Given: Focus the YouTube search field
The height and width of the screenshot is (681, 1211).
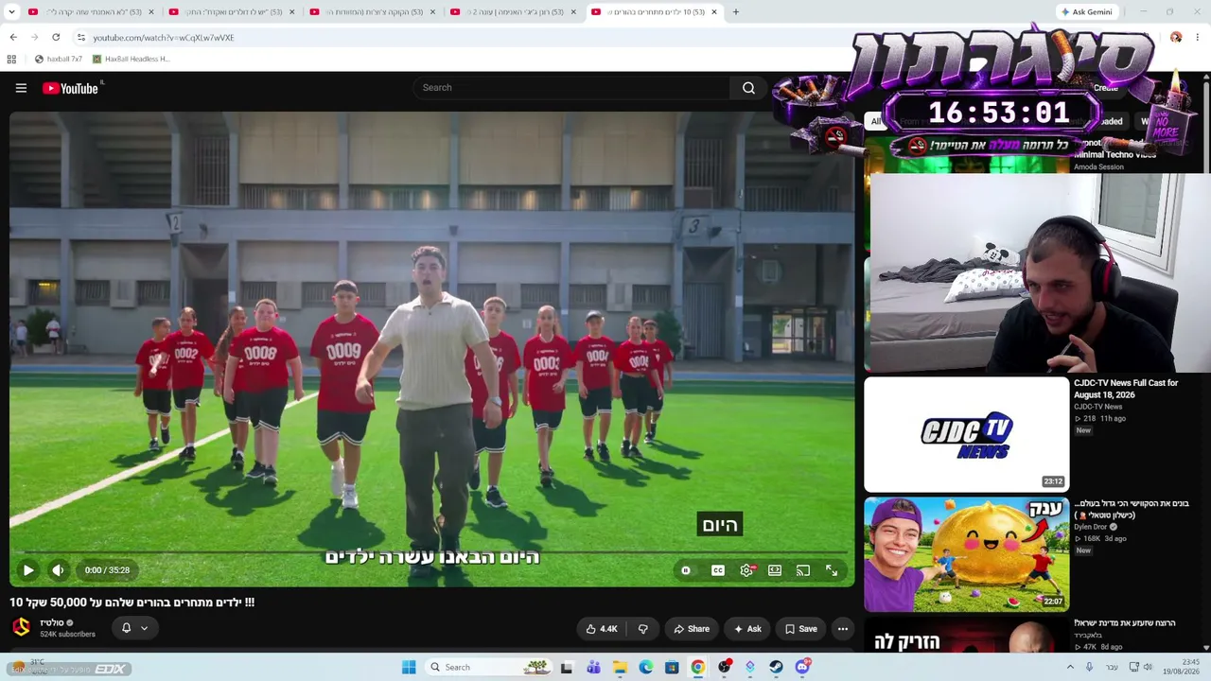Looking at the screenshot, I should [570, 88].
